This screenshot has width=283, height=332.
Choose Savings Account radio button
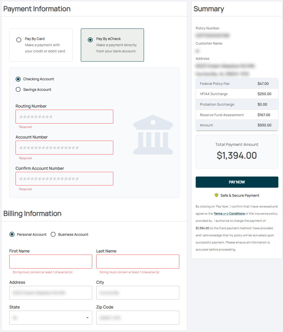coord(18,90)
